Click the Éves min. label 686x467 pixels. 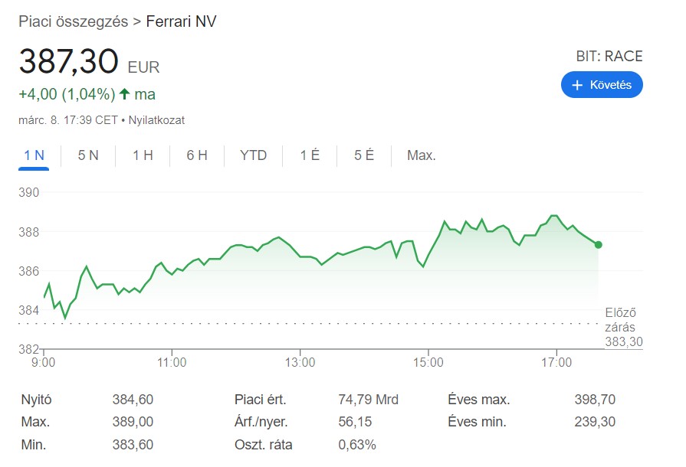tap(478, 422)
